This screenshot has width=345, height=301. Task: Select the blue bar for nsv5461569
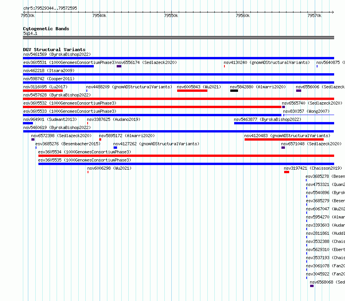[178, 58]
